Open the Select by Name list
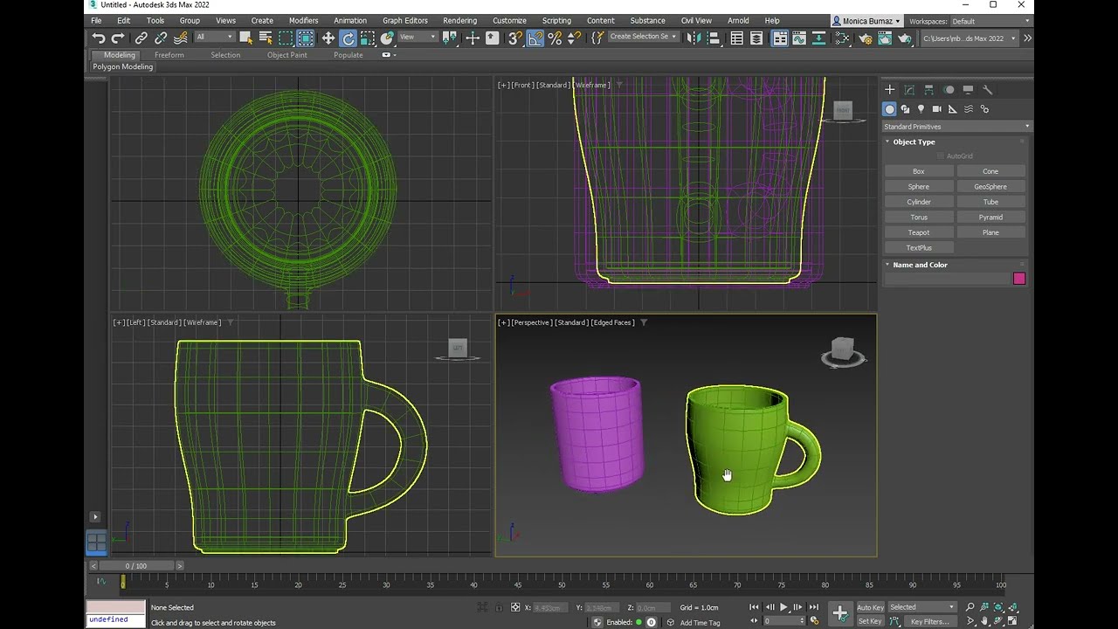This screenshot has width=1118, height=629. click(266, 38)
